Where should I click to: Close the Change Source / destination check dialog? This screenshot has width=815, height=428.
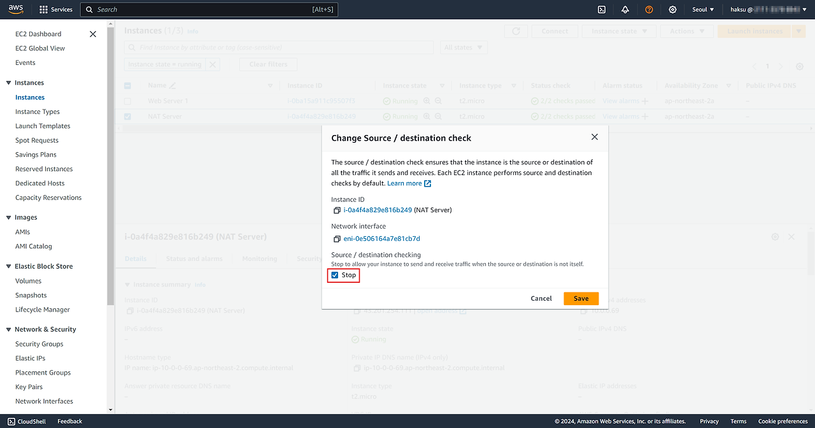[x=594, y=137]
